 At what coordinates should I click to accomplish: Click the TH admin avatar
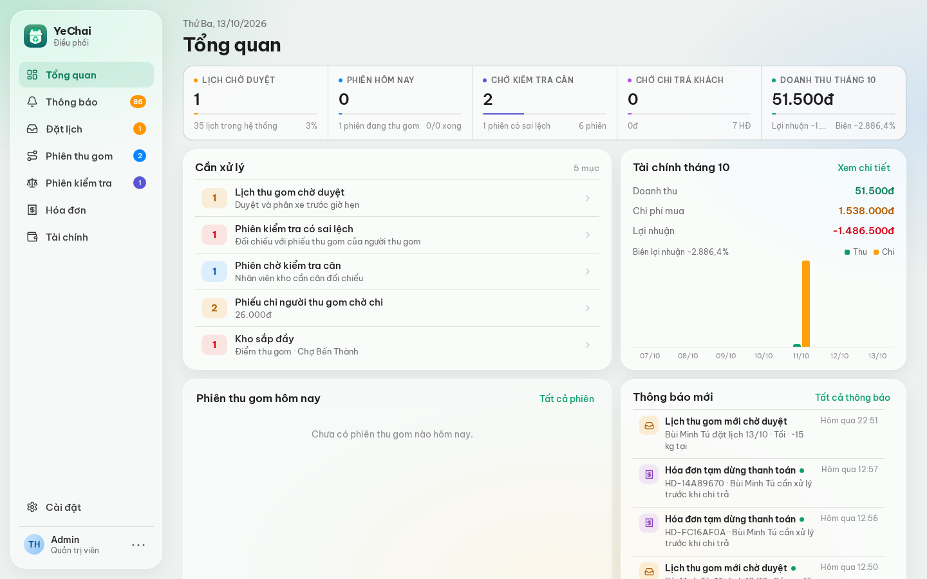[x=34, y=544]
